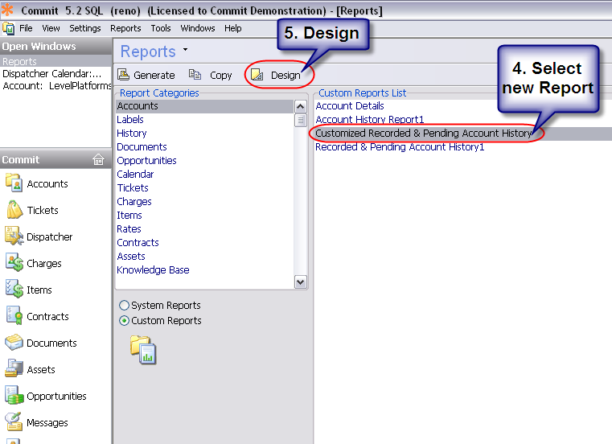Select Knowledge Base report category
Viewport: 612px width, 444px height.
(153, 270)
